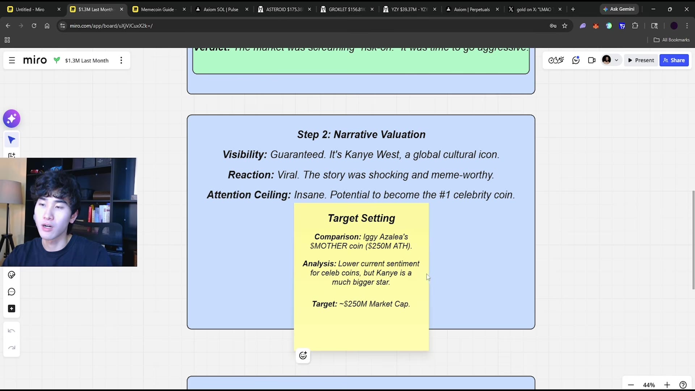Open the password manager key icon
The image size is (695, 391).
tap(553, 26)
